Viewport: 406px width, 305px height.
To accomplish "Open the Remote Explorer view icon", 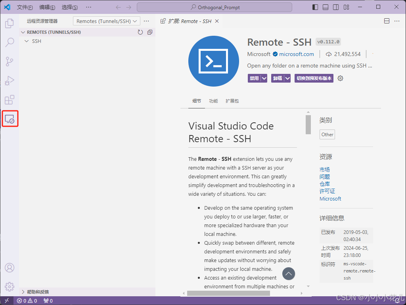I will click(x=10, y=119).
